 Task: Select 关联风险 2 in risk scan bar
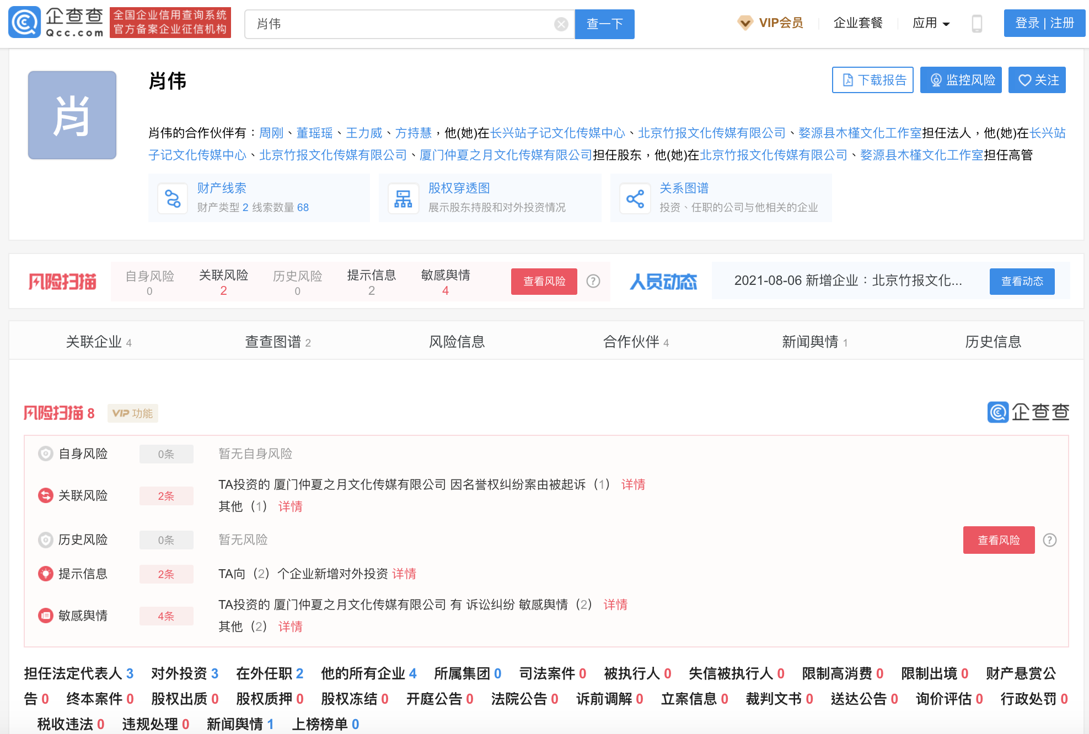(x=223, y=282)
